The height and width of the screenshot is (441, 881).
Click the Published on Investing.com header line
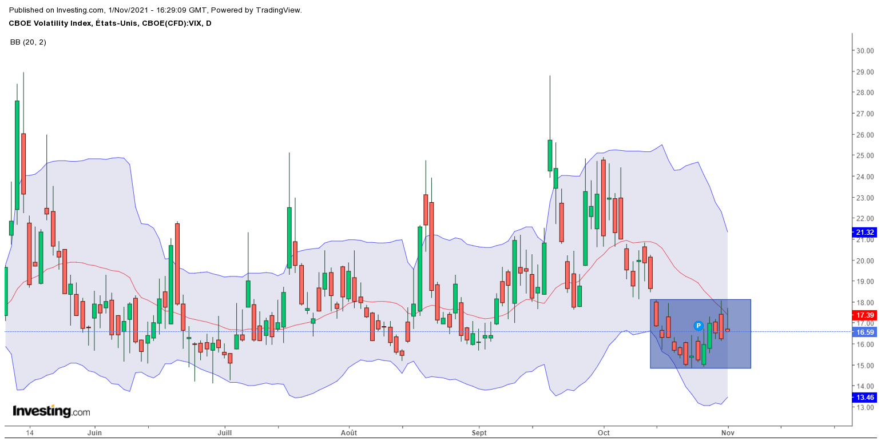click(155, 10)
